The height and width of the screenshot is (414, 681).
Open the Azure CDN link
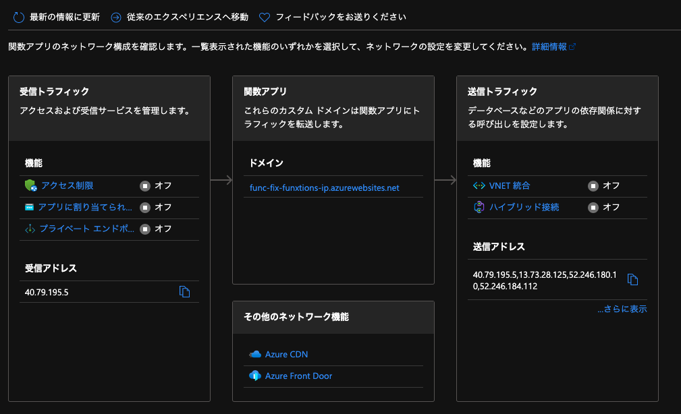(x=287, y=355)
